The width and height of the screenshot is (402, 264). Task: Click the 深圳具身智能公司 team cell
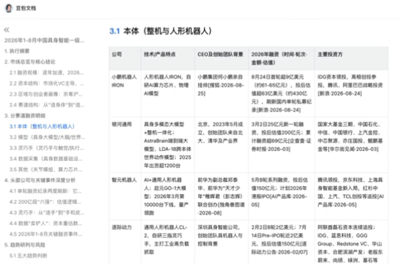click(221, 242)
